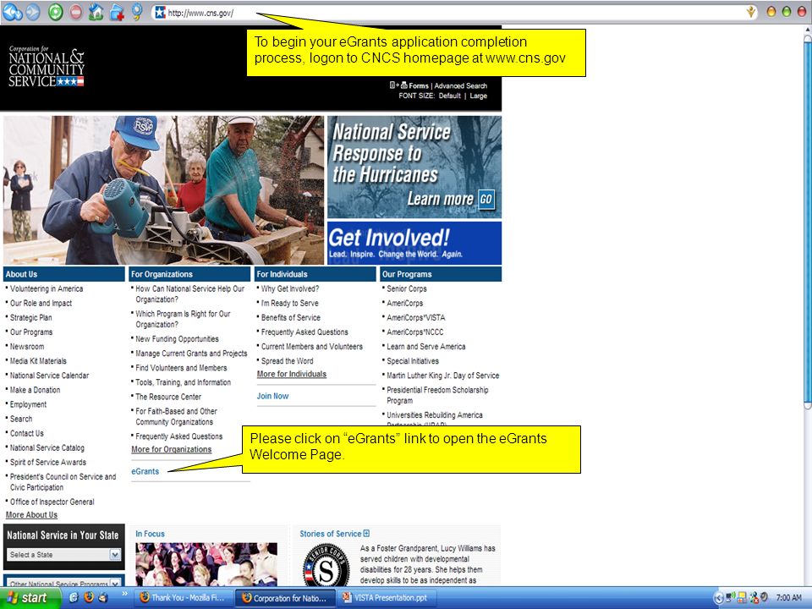Open New Funding Opportunities link
The image size is (812, 609).
[x=177, y=339]
